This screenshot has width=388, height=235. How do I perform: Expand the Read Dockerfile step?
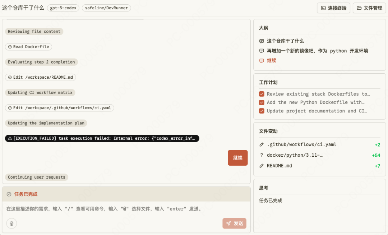[x=28, y=47]
